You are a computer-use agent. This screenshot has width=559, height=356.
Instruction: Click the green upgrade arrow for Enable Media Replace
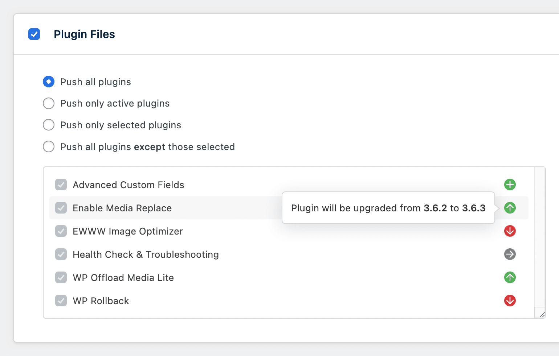pos(510,208)
